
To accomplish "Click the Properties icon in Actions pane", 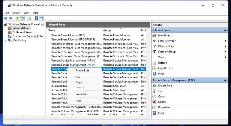I will pyautogui.click(x=154, y=107).
